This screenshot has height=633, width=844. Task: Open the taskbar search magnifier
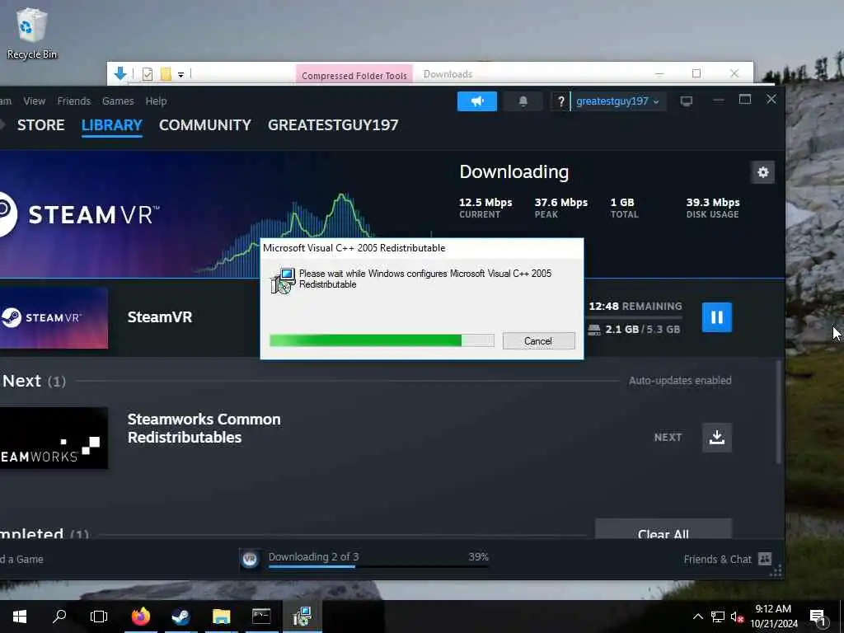[x=59, y=617]
